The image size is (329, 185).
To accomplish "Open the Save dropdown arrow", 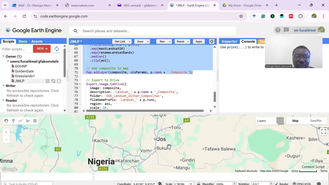I will click(x=148, y=42).
